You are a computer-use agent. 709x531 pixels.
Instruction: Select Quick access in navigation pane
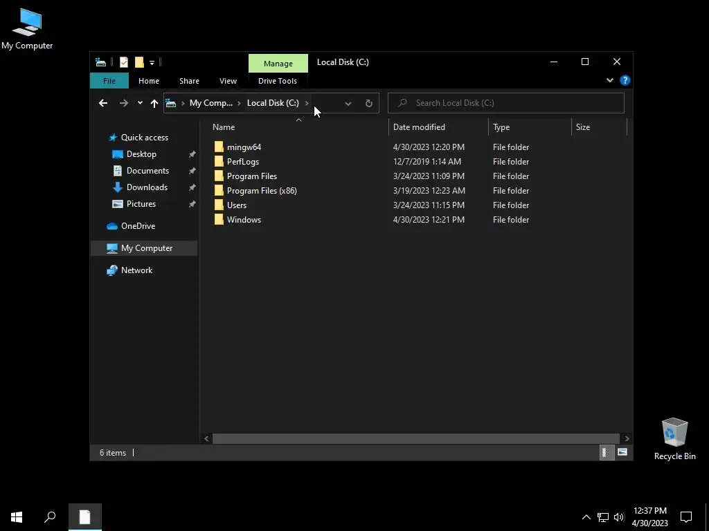pos(138,138)
